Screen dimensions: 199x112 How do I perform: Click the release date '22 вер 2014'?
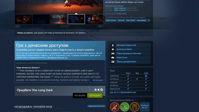coord(121,14)
